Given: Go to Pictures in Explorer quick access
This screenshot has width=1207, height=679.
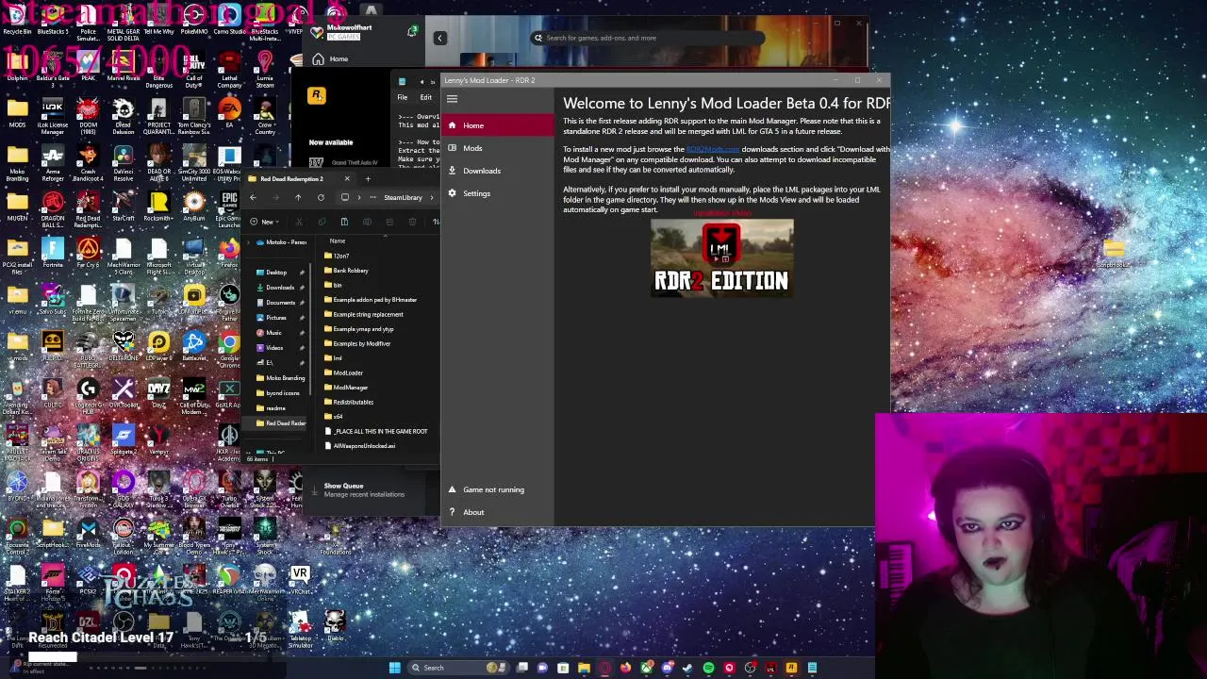Looking at the screenshot, I should 276,318.
